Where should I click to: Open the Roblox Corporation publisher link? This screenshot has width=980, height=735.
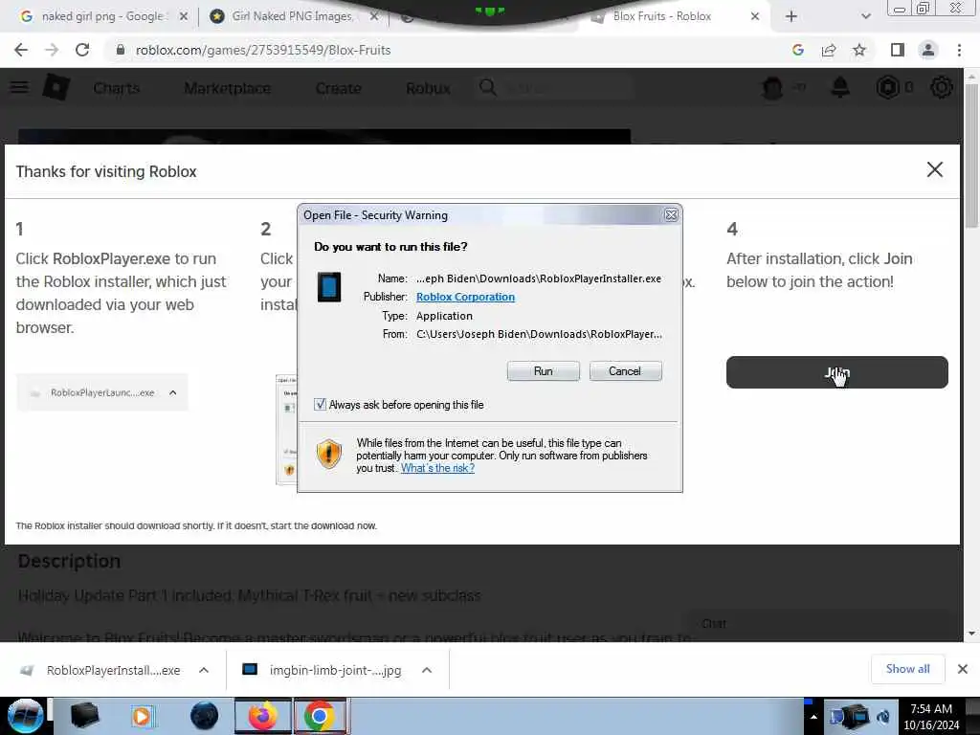pos(466,297)
